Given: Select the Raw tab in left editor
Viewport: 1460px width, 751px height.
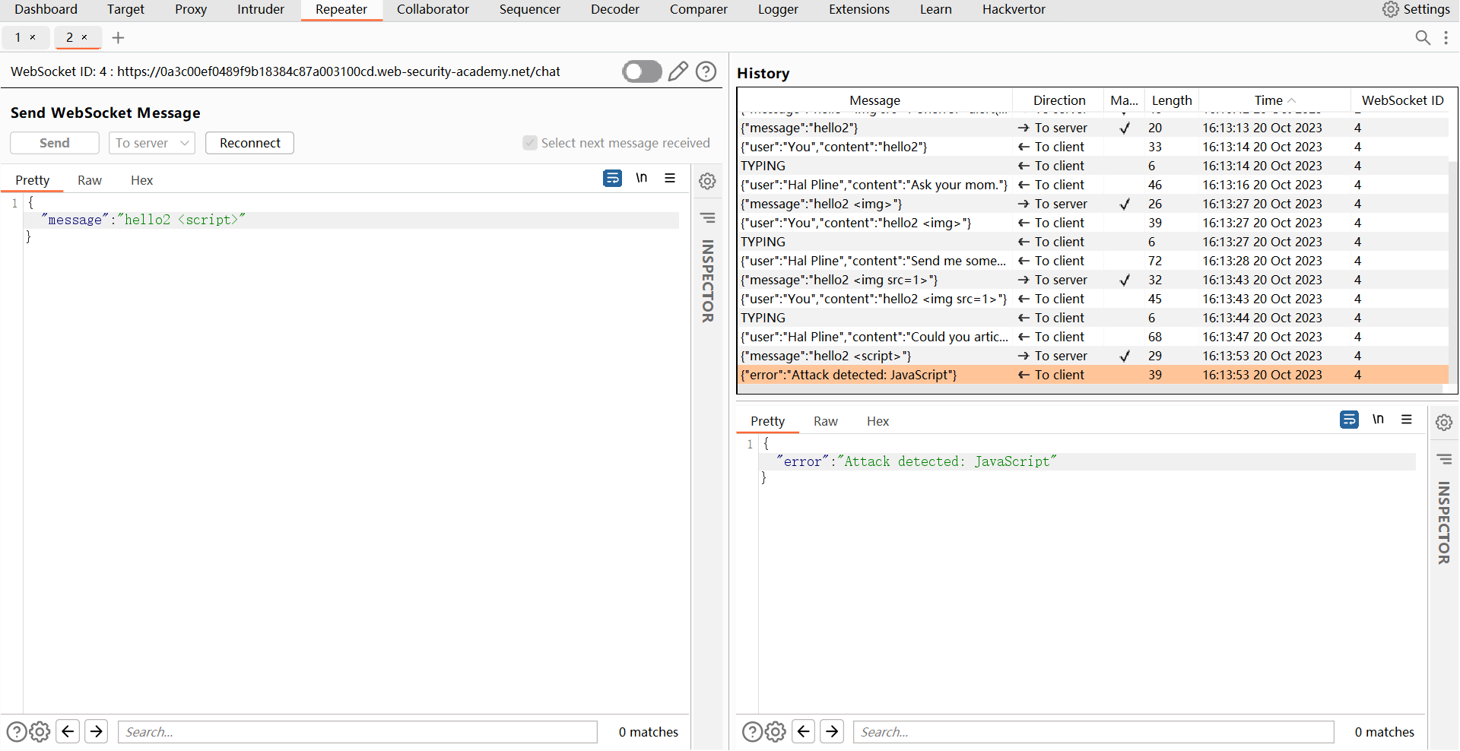Looking at the screenshot, I should tap(89, 180).
